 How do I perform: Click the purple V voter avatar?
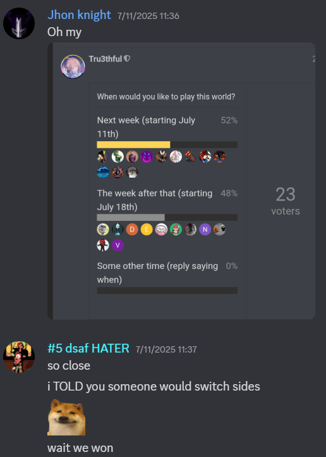point(118,245)
